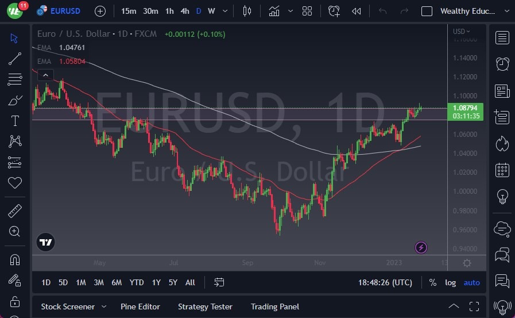Open the indicator templates grid
The width and height of the screenshot is (515, 318).
(307, 11)
